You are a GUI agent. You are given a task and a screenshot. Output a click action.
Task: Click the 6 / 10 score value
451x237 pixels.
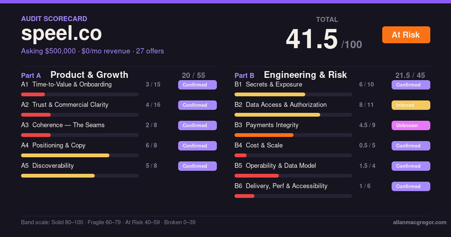pos(366,85)
